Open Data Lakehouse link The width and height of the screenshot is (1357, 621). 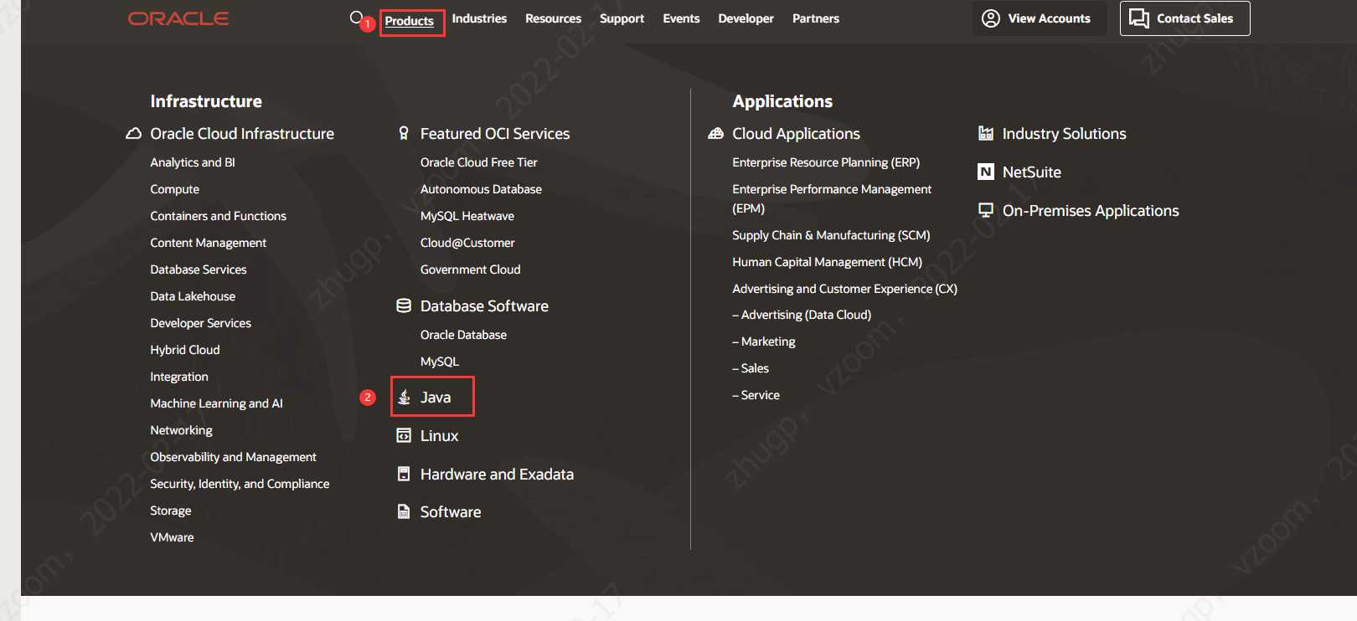tap(193, 296)
